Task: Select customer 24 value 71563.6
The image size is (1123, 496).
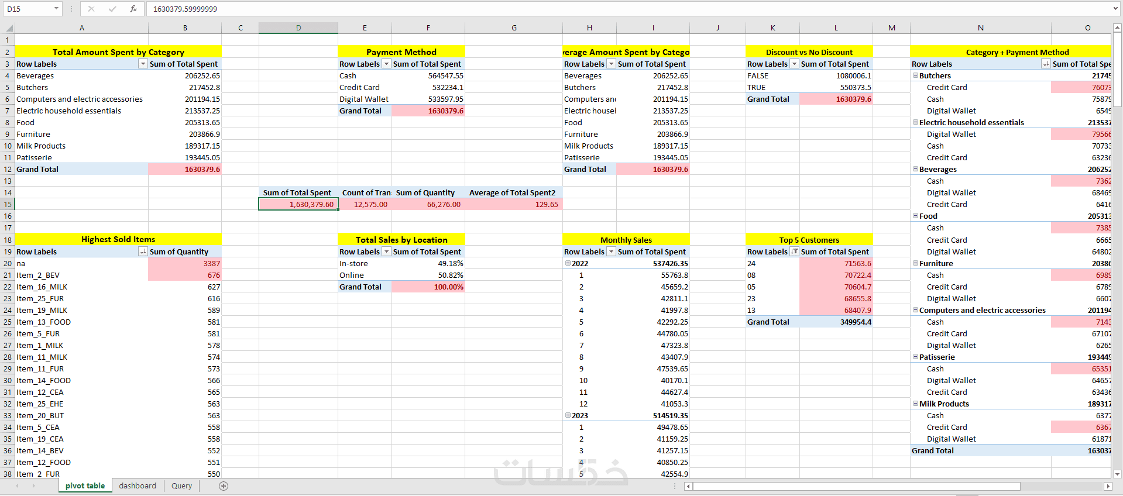Action: tap(836, 263)
